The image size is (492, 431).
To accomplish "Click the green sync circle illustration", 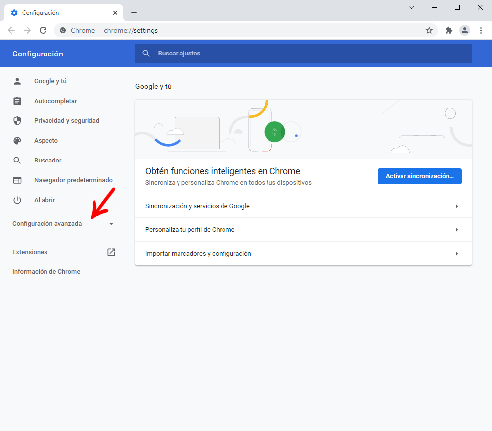I will point(274,132).
